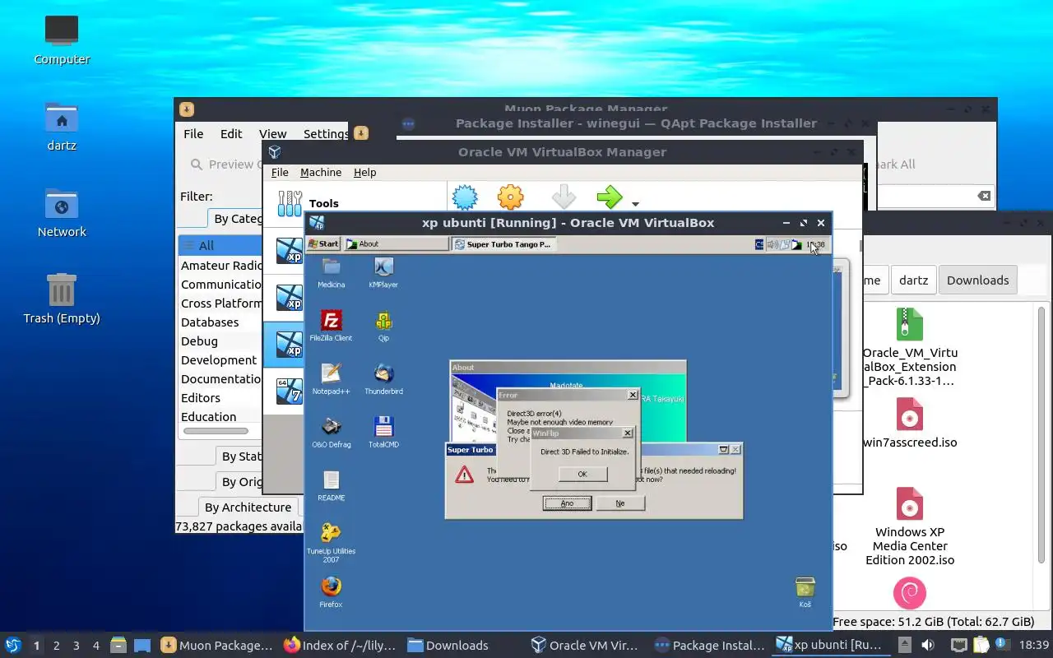The image size is (1053, 658).
Task: Click the Downloads breadcrumb in file manager
Action: point(977,280)
